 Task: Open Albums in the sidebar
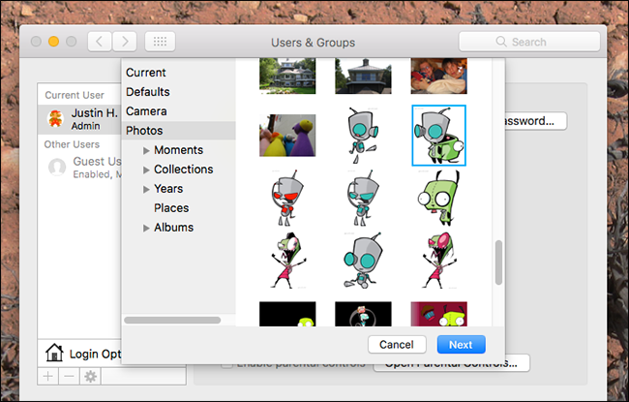click(173, 228)
